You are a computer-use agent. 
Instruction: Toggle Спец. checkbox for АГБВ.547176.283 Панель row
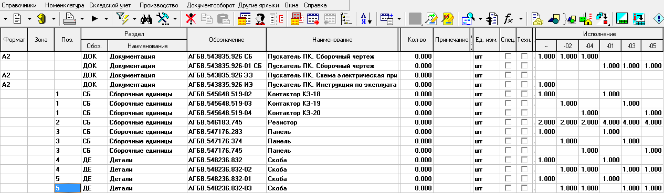point(508,132)
